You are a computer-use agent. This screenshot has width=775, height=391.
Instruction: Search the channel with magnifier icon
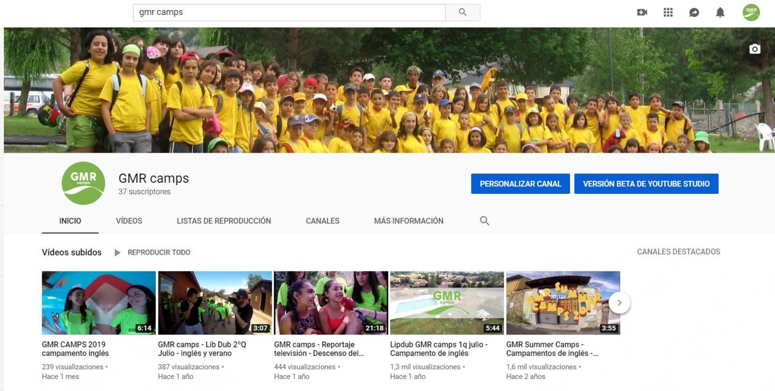tap(484, 221)
